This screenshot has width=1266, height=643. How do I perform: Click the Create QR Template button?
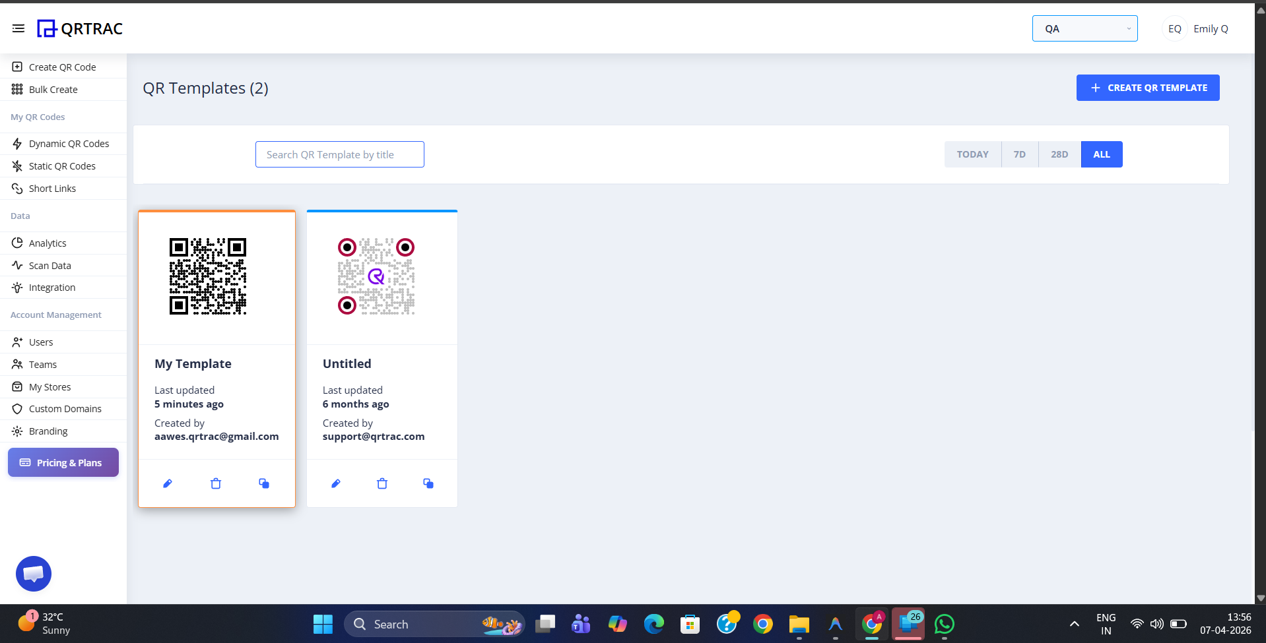[x=1147, y=88]
